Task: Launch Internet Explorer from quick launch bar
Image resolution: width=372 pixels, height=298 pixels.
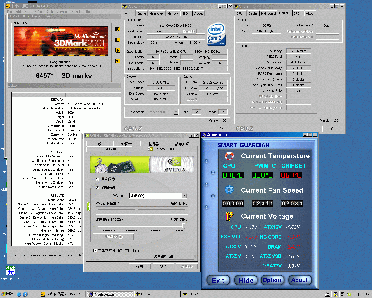Action: point(19,294)
